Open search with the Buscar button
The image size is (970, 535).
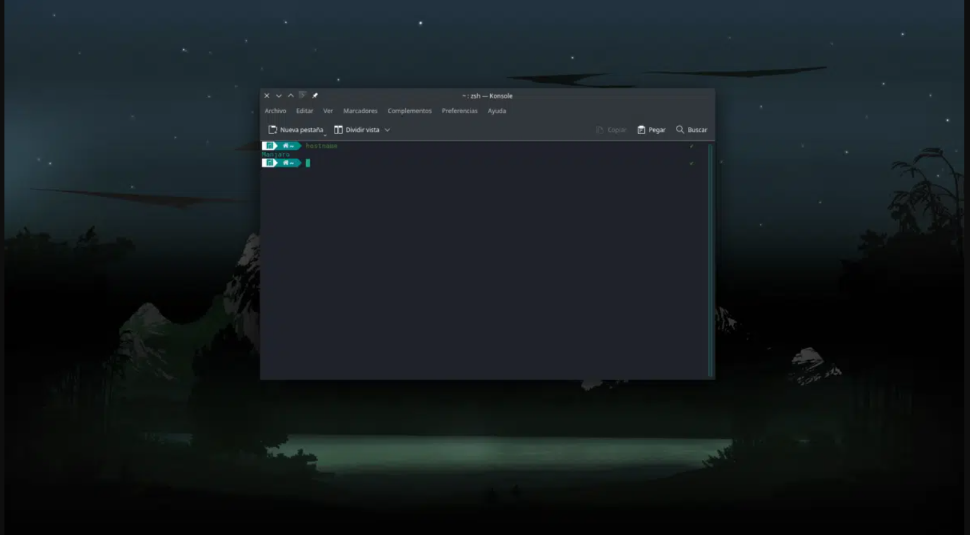click(x=692, y=130)
